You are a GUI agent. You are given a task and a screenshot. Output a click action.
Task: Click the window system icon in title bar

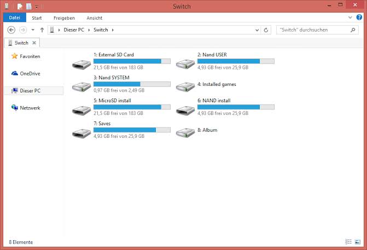click(x=7, y=6)
